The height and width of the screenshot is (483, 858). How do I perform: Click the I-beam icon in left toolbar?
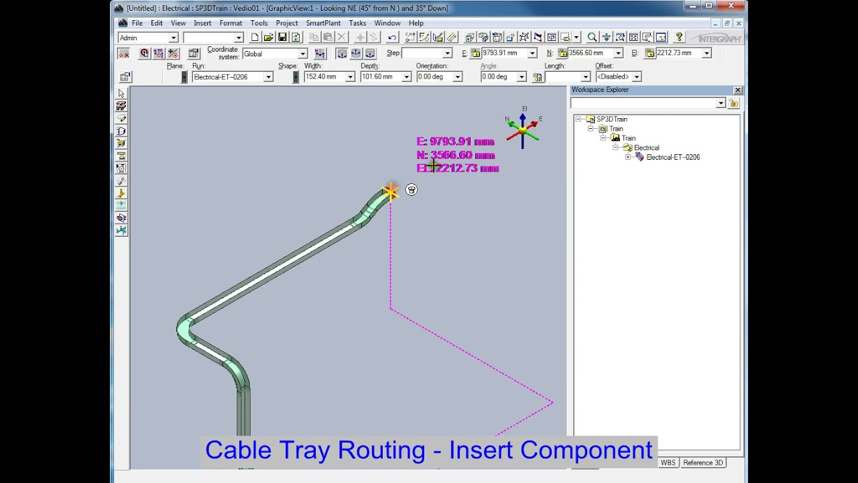pos(121,156)
